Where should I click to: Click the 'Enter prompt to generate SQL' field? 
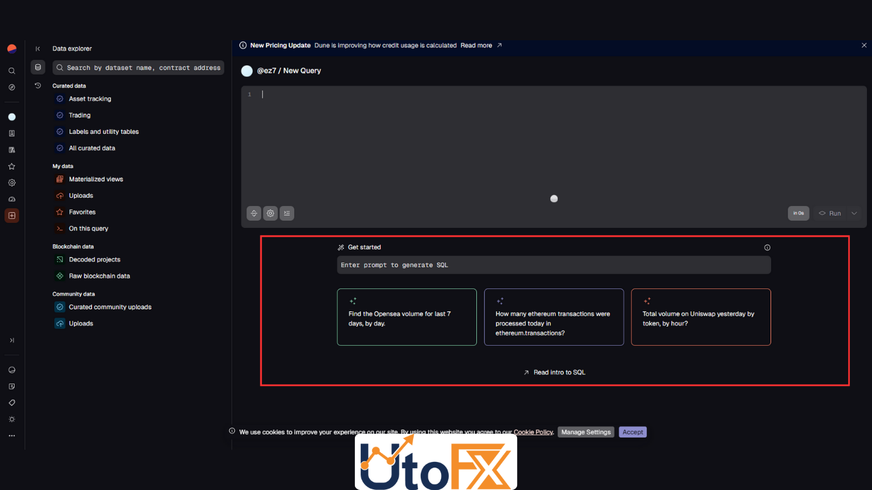click(x=554, y=265)
